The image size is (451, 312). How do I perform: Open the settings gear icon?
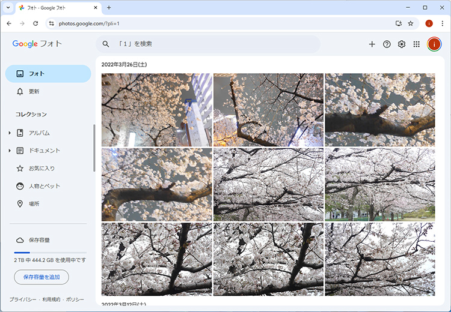click(x=402, y=44)
